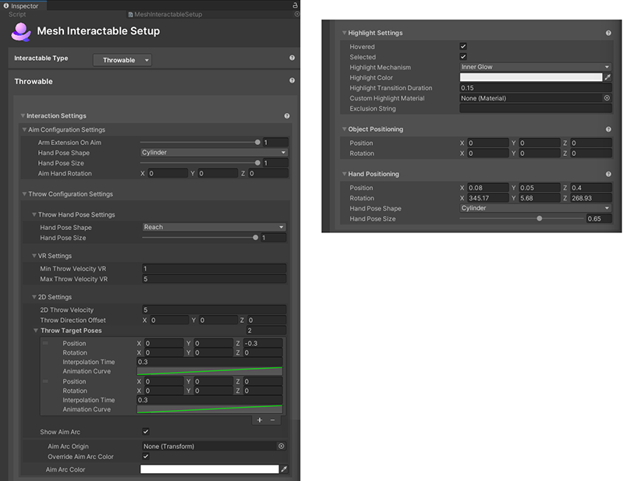Use eyedropper for Highlight Color
Viewport: 624px width, 481px height.
(x=608, y=77)
